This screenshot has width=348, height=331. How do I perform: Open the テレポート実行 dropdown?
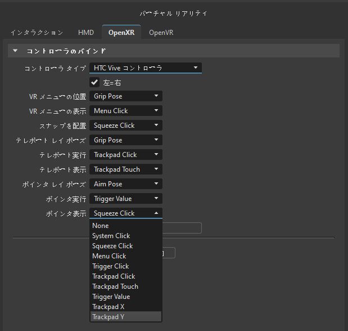(x=126, y=155)
